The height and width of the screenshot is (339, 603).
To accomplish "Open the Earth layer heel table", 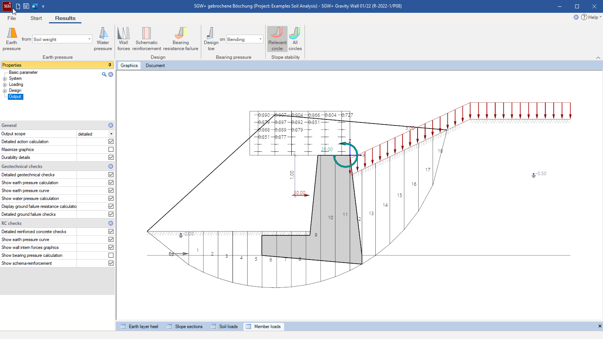I will [x=139, y=327].
